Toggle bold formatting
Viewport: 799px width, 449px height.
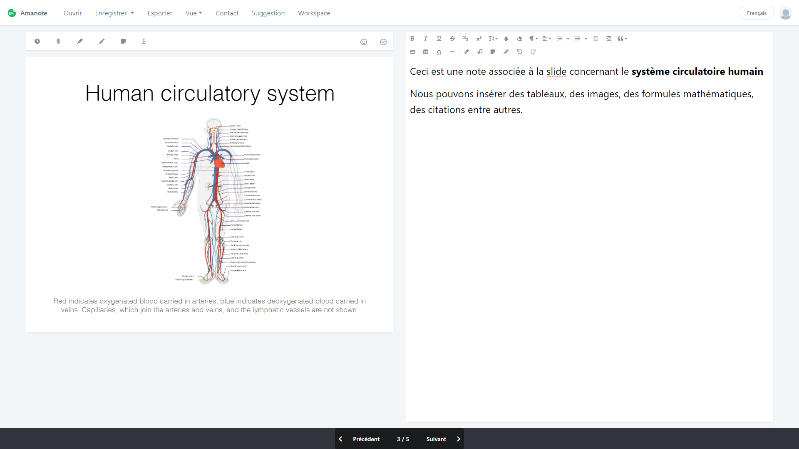click(412, 39)
